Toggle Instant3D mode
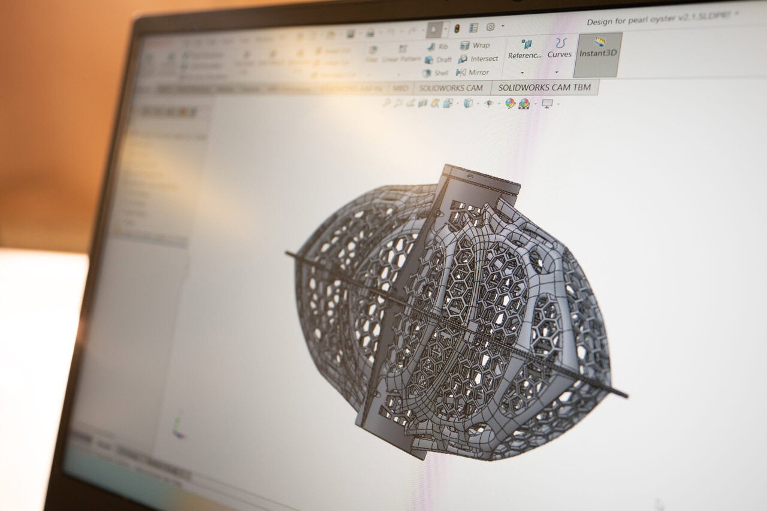The image size is (767, 511). pos(598,55)
